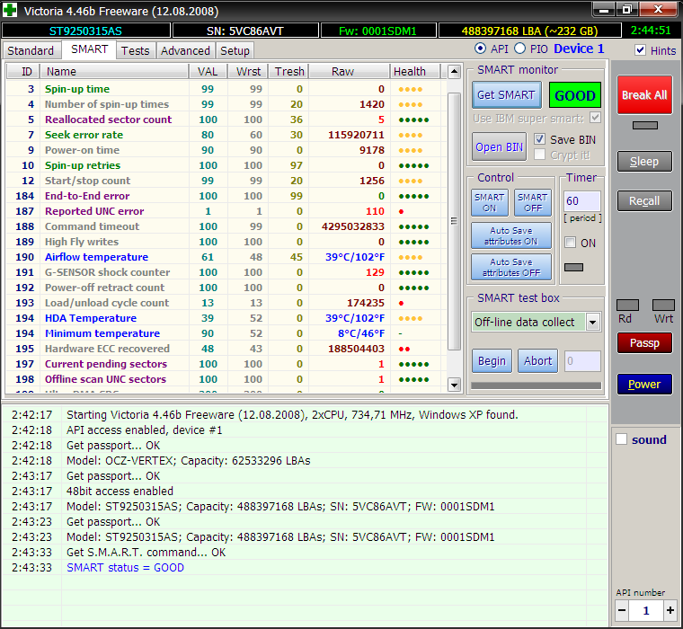
Task: Click Auto Save attributes OFF
Action: point(511,267)
